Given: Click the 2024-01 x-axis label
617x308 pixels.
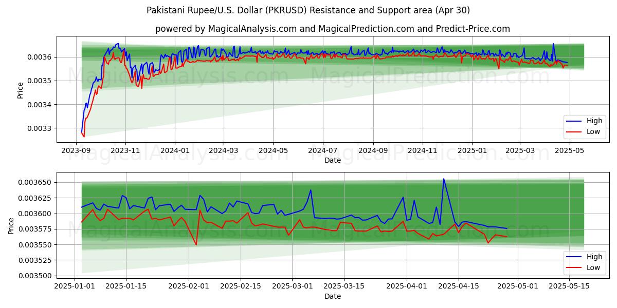Looking at the screenshot, I should pyautogui.click(x=175, y=151).
